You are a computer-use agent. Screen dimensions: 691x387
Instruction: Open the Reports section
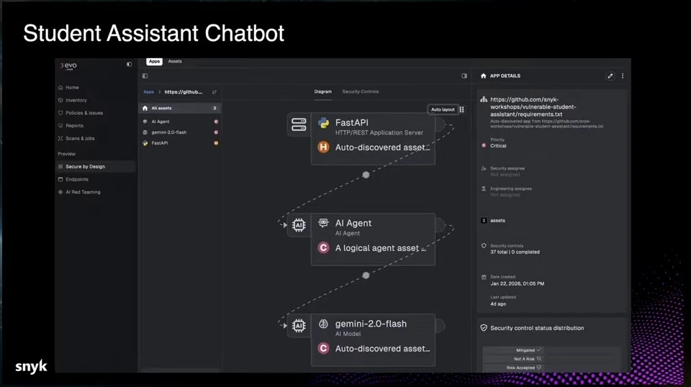74,125
